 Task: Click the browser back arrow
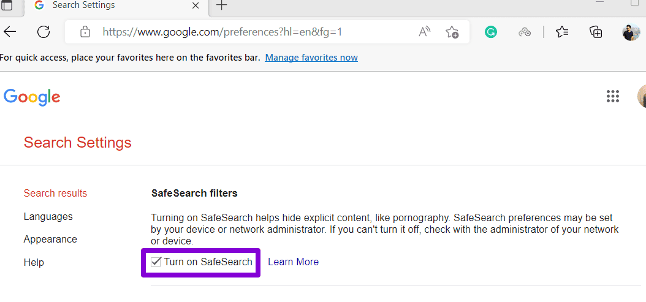(10, 32)
